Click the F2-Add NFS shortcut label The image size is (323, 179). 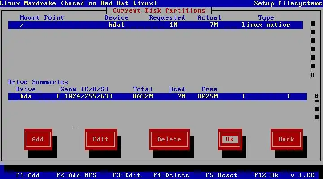(x=76, y=175)
